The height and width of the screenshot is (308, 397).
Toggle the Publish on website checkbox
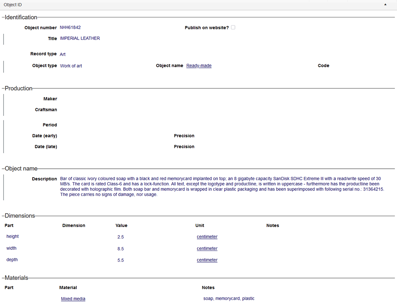(233, 28)
